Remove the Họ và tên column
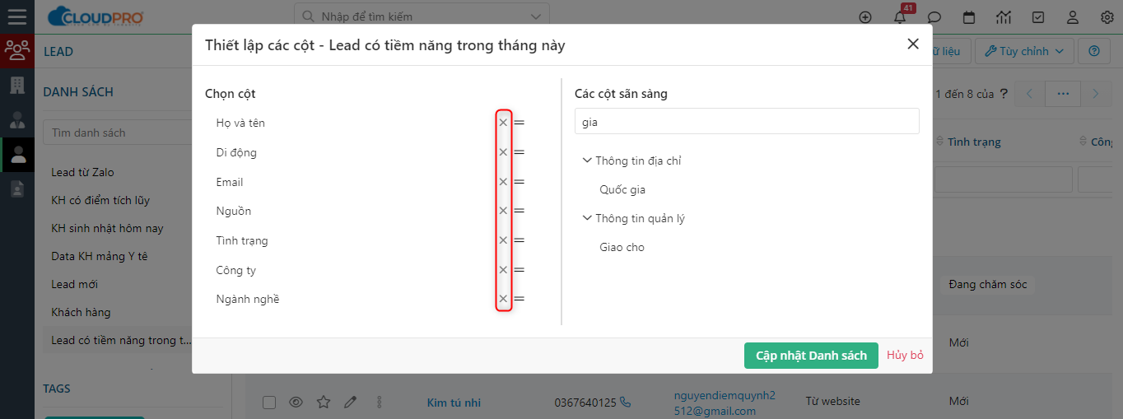The width and height of the screenshot is (1123, 419). click(x=503, y=123)
